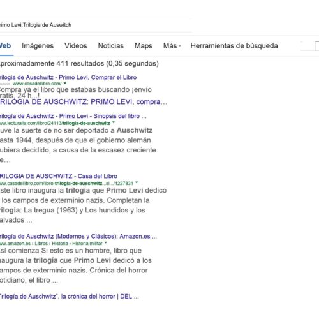Expand arrow beside lecturalia.com URL
319x319 pixels.
[x=114, y=122]
